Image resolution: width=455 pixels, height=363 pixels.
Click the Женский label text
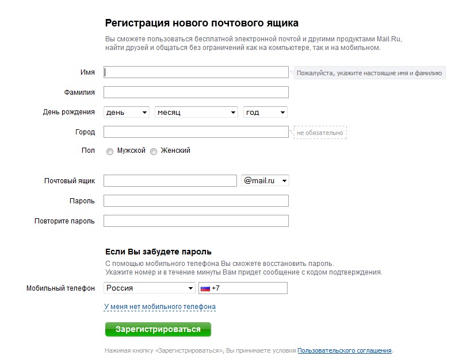pos(175,150)
